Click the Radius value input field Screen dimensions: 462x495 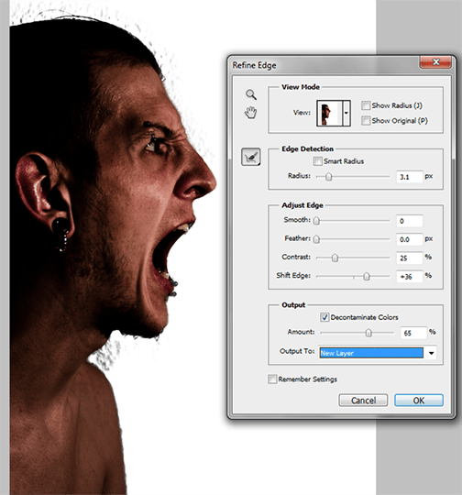(410, 177)
